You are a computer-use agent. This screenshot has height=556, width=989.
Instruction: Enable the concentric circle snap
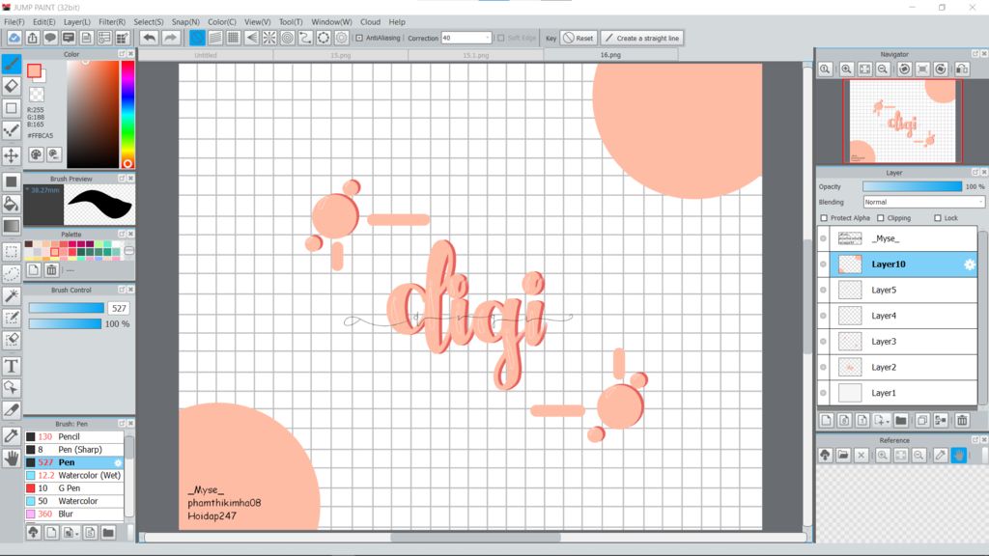click(287, 38)
